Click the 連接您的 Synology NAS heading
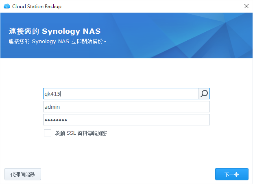 coord(55,31)
